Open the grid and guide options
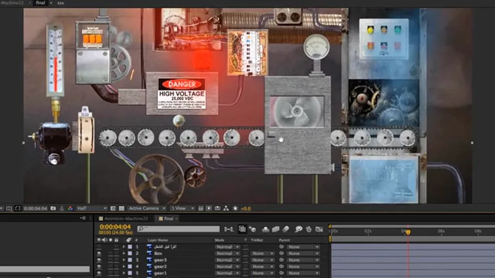 (x=9, y=208)
